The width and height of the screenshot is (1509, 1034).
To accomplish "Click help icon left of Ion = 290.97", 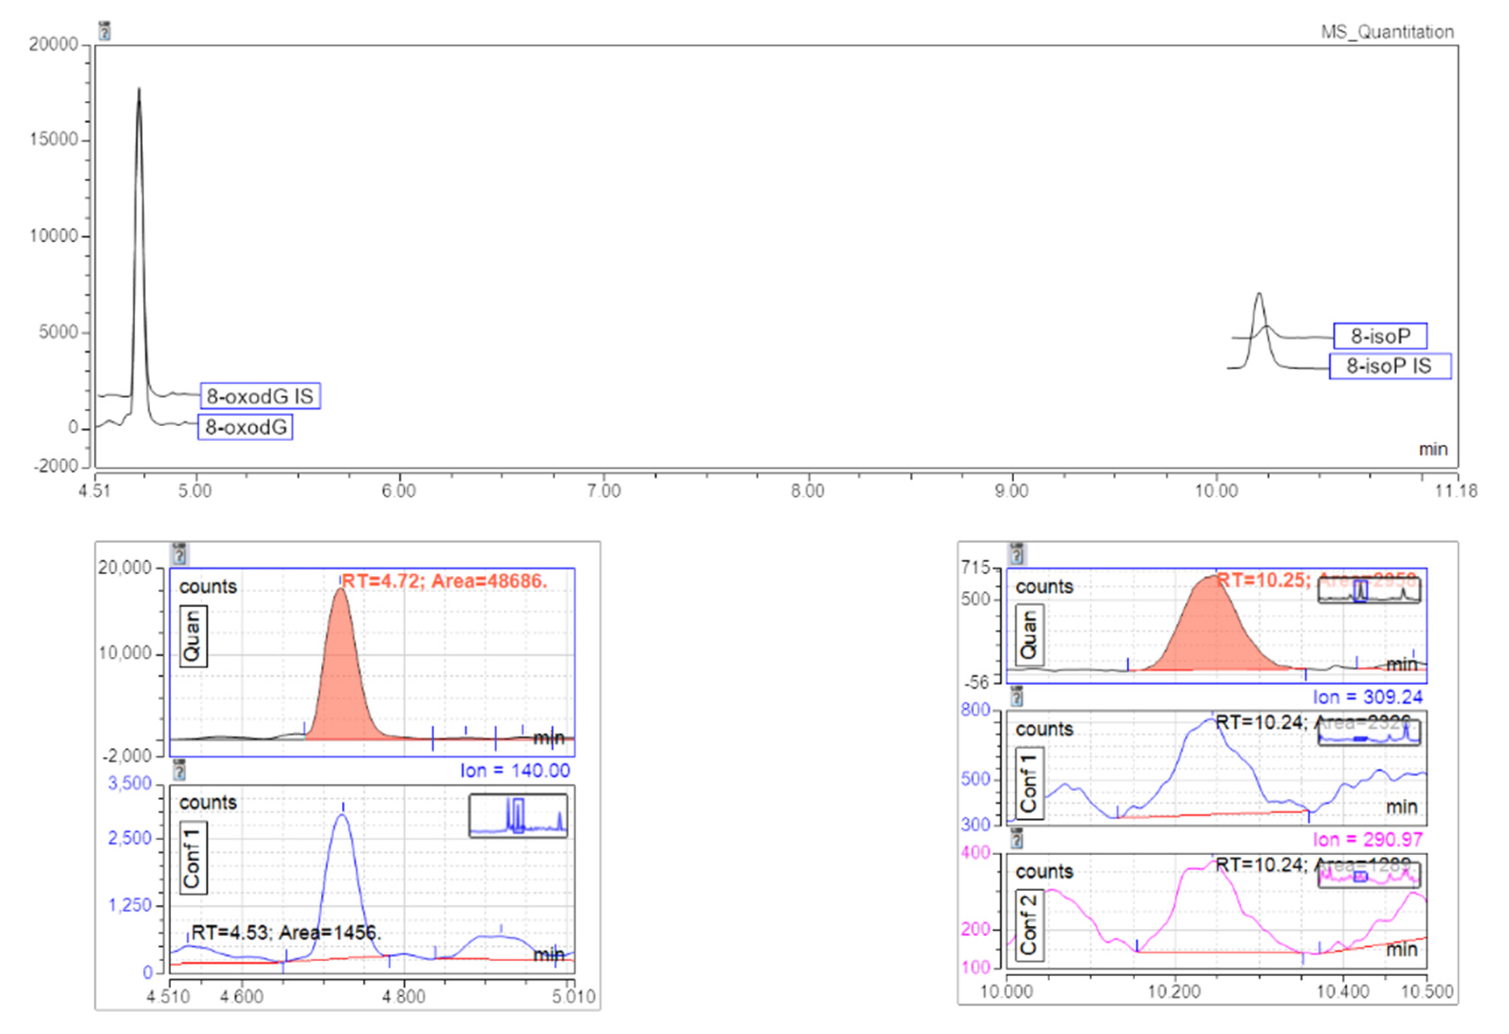I will [x=1017, y=839].
